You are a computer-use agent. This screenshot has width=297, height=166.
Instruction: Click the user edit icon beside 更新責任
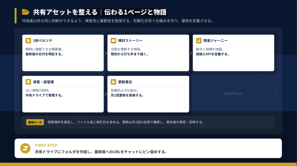click(x=113, y=82)
